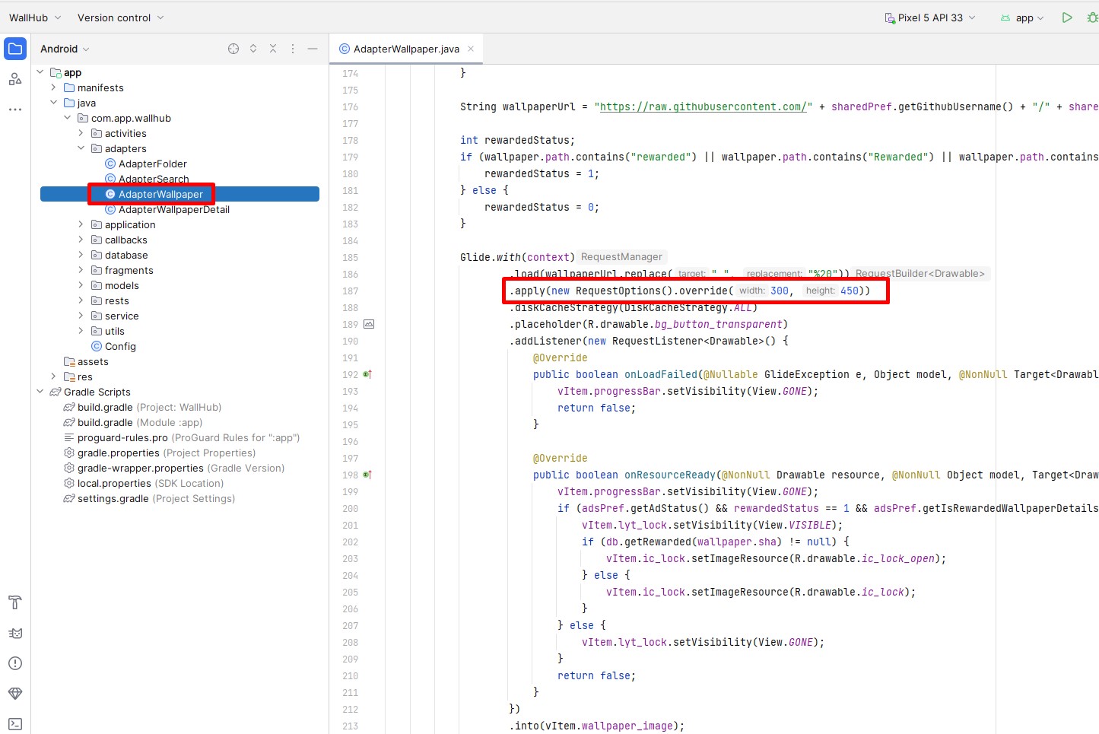Open the Android view selector dropdown
Screen dimensions: 1099x734
click(65, 49)
